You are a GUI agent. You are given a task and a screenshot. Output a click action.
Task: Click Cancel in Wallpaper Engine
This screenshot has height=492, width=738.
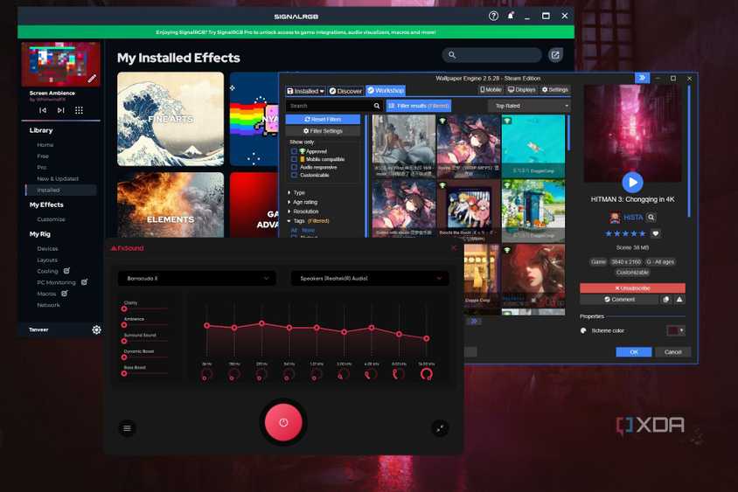click(x=672, y=352)
